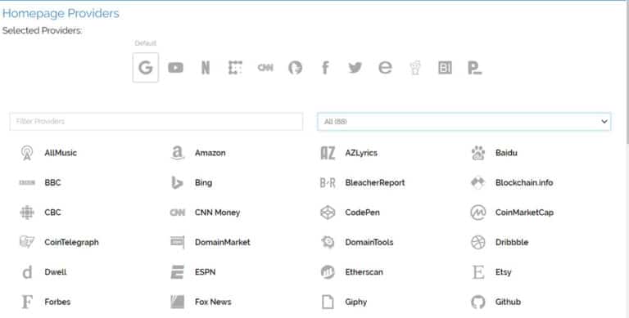This screenshot has width=629, height=318.
Task: Pick the Github provider entry
Action: pyautogui.click(x=496, y=302)
